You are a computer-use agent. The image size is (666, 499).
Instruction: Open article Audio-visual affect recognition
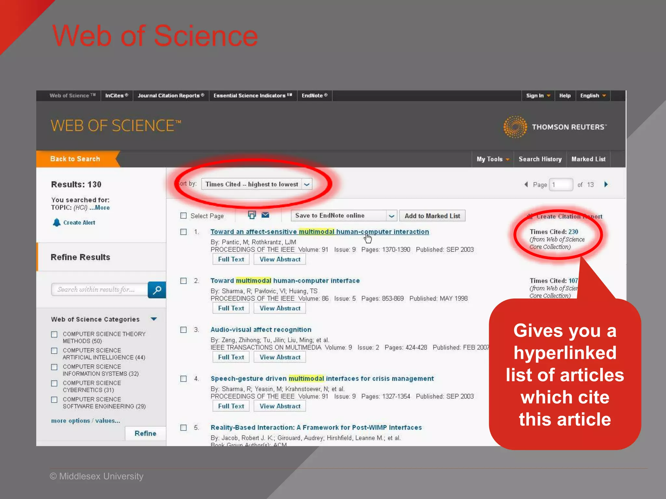pyautogui.click(x=261, y=329)
